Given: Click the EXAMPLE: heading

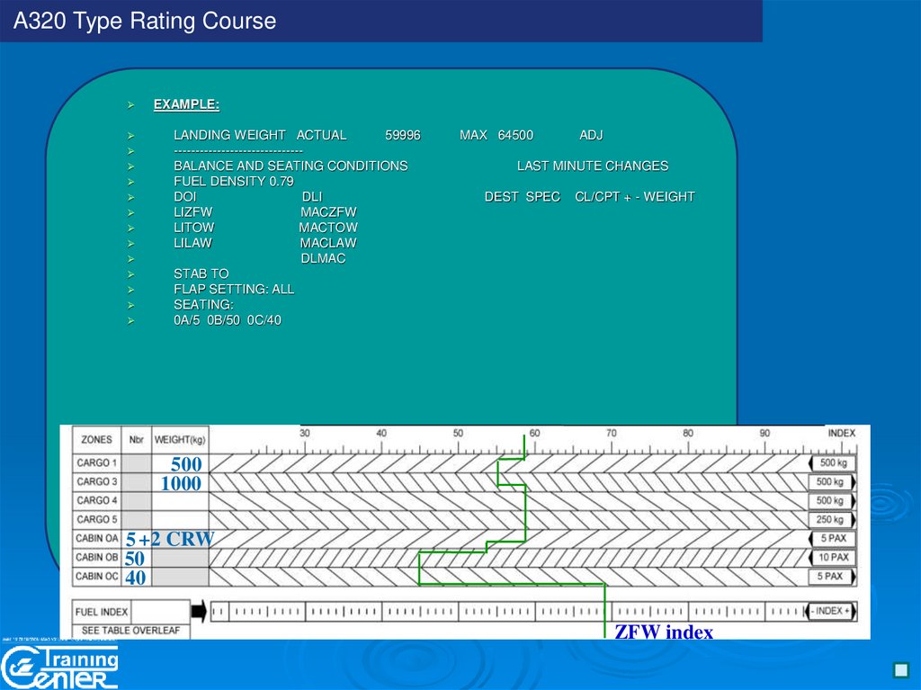Looking at the screenshot, I should [186, 104].
